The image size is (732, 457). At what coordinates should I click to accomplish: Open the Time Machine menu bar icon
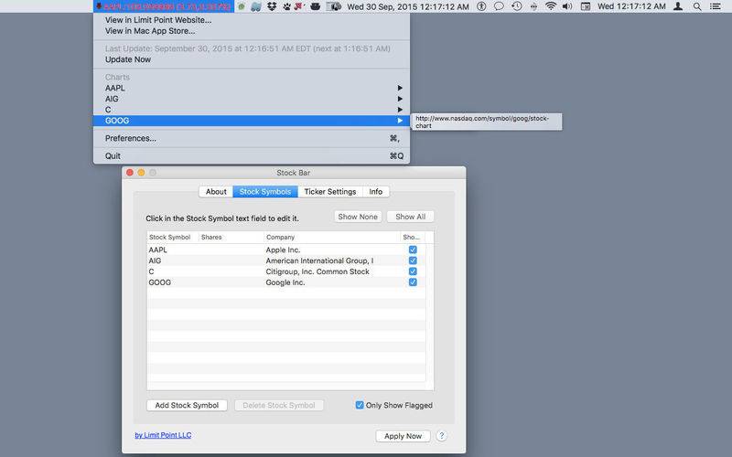(516, 6)
